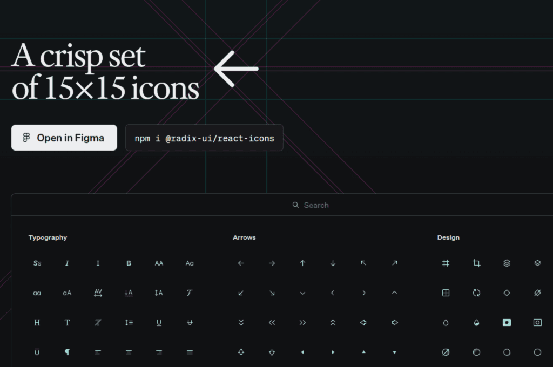Pick the arrow right icon in Arrows grid
Screen dimensions: 553x367
pos(272,263)
